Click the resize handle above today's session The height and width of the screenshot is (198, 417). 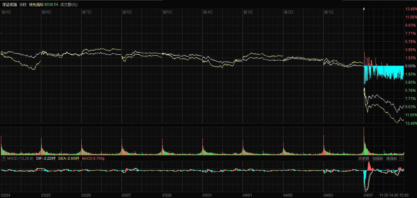pyautogui.click(x=364, y=9)
